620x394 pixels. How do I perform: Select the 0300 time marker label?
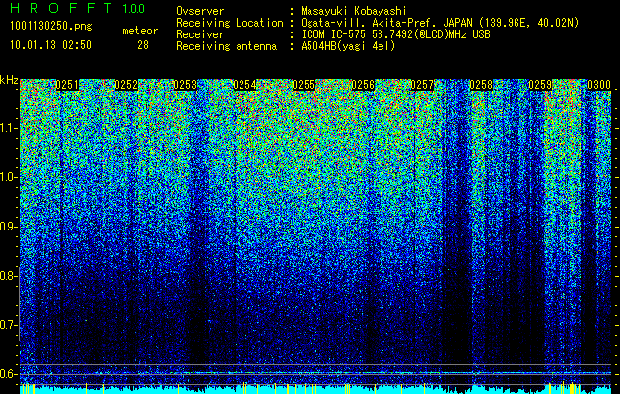point(599,85)
